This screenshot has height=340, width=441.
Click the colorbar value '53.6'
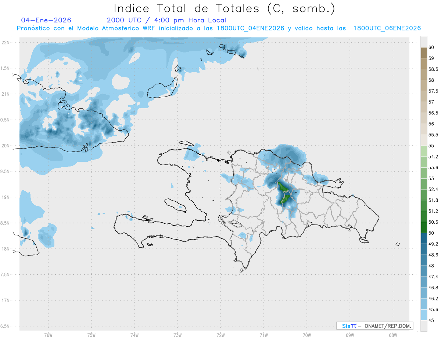433,167
